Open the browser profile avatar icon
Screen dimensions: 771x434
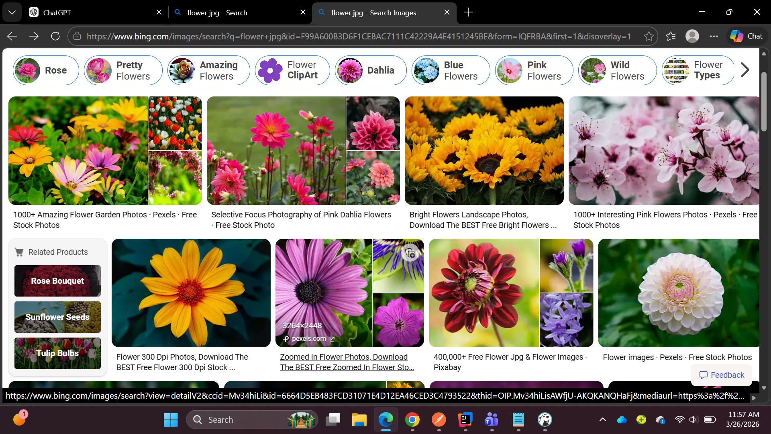click(692, 37)
